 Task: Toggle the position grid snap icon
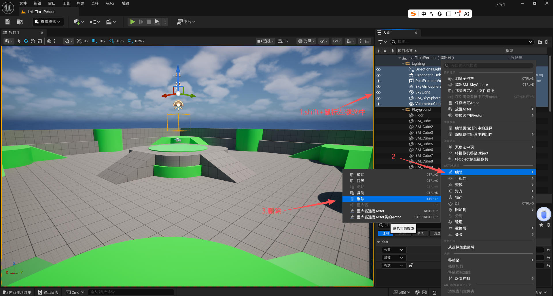pos(94,41)
